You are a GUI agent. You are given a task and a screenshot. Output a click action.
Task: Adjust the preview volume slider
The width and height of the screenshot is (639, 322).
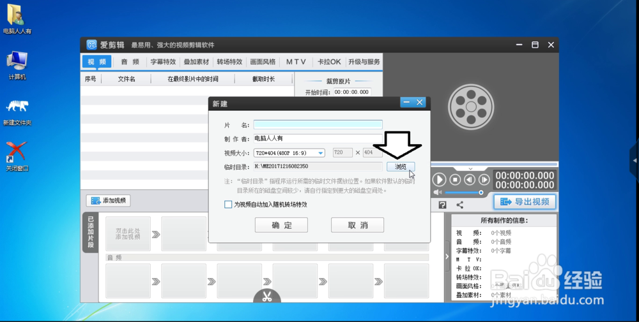click(x=464, y=193)
